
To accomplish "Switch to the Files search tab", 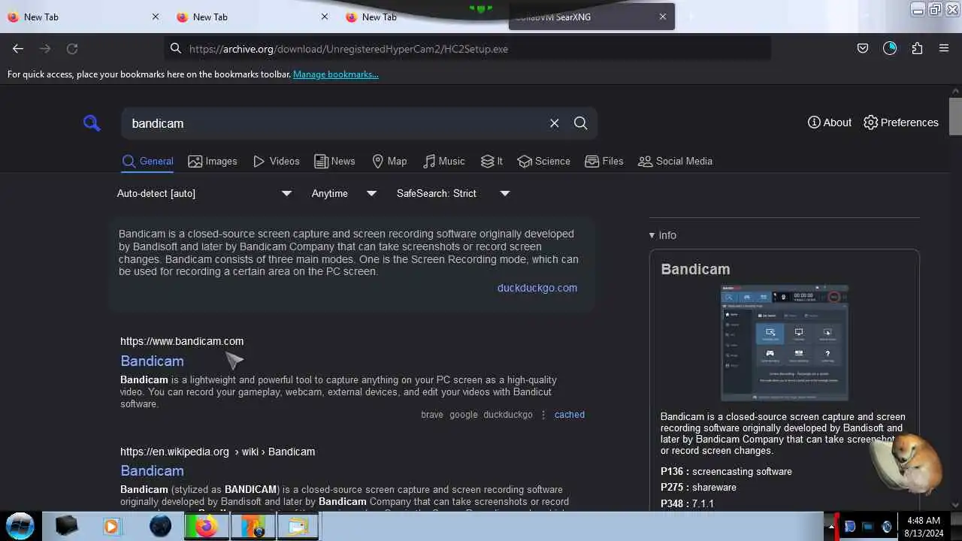I will click(604, 161).
